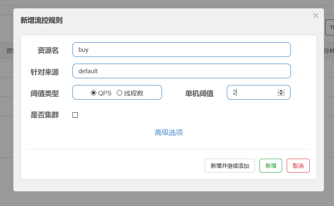This screenshot has height=206, width=334.
Task: Decrease 单机阈值 with the down arrow
Action: coord(281,94)
